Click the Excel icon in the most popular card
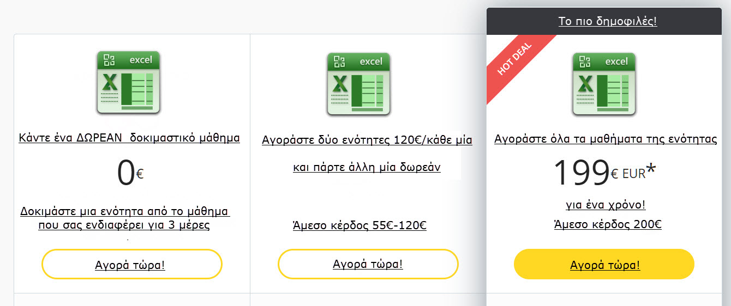The image size is (731, 306). (x=604, y=84)
